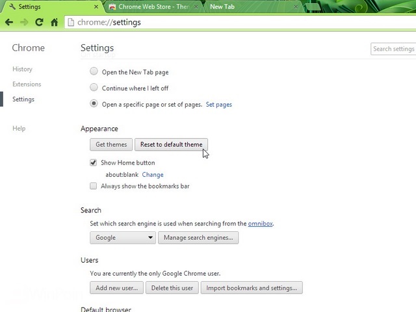Click 'You are currently the only Google Chrome user.'
The image size is (416, 312).
tap(155, 273)
